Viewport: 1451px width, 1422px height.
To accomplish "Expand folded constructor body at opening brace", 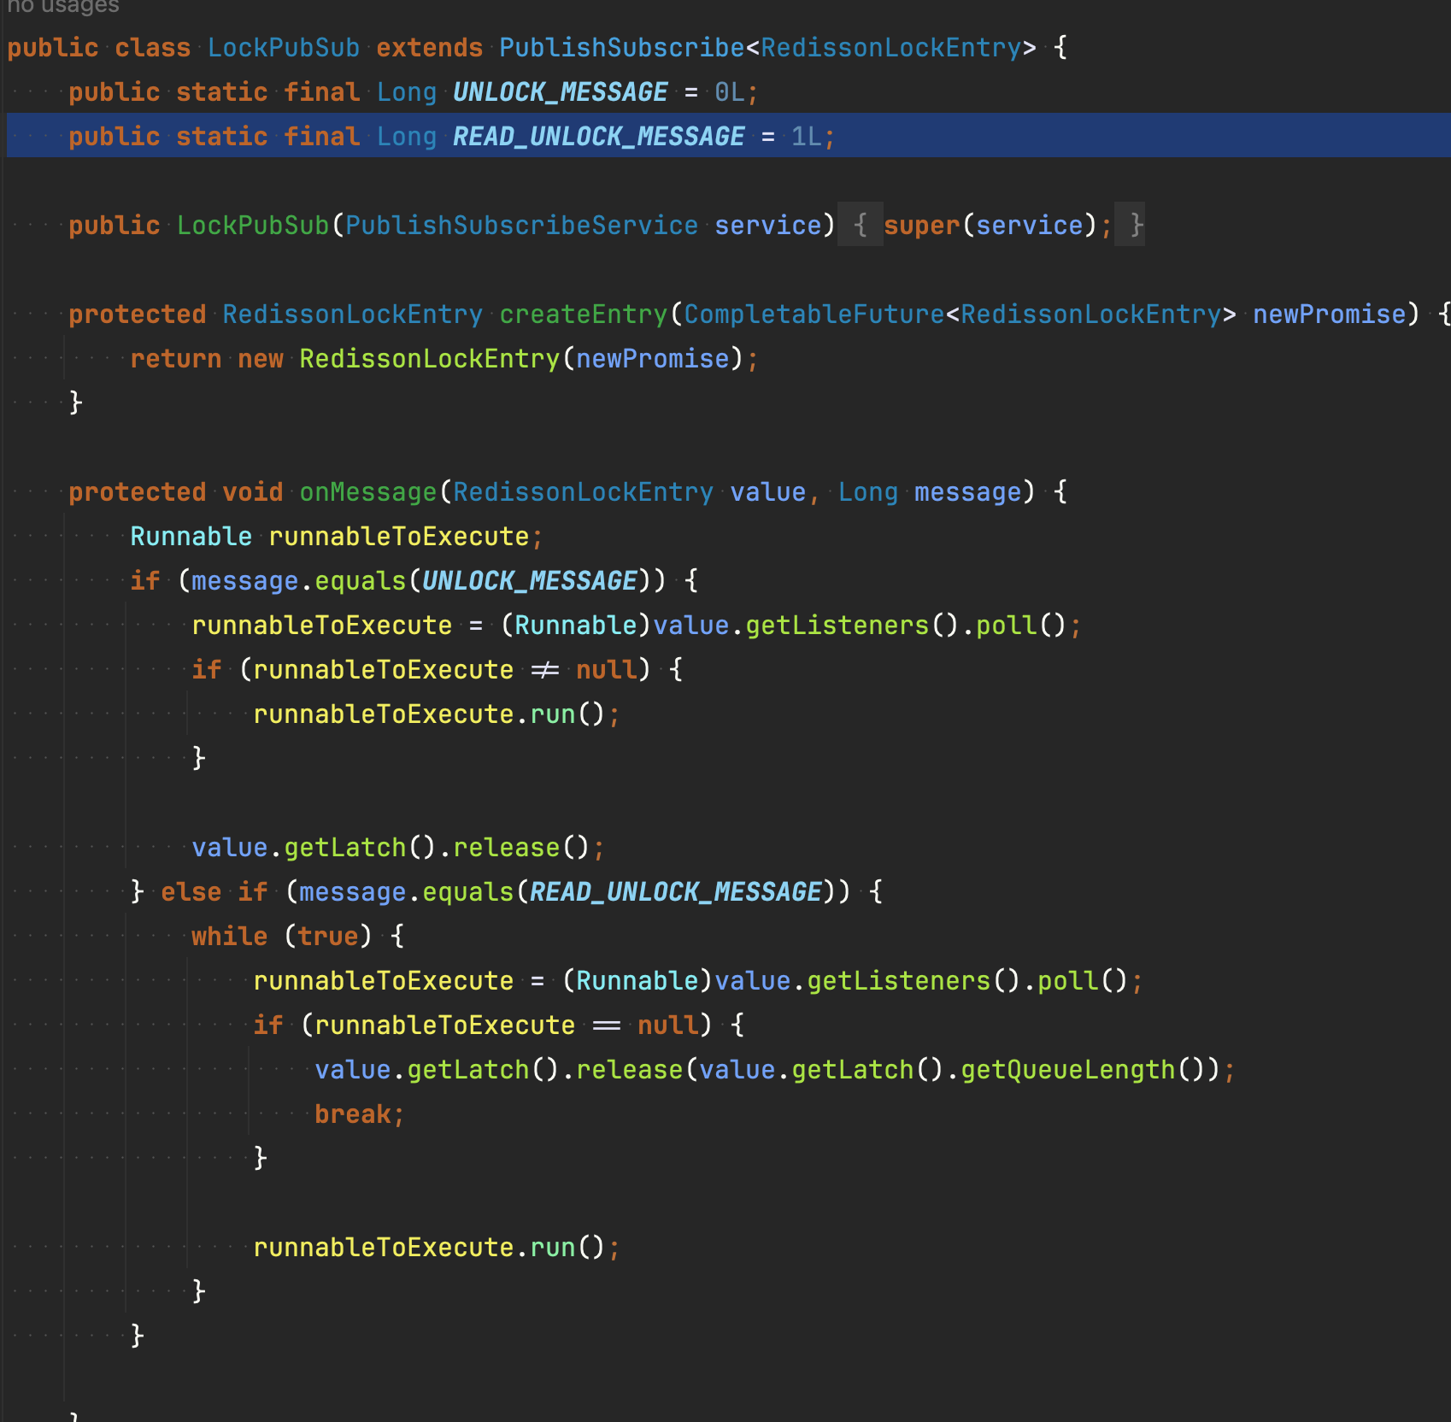I will [x=861, y=226].
